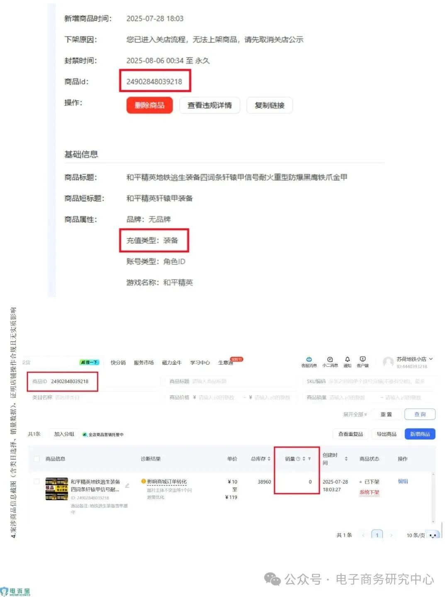Image resolution: width=448 pixels, height=597 pixels.
Task: Switch to the 服务市场 menu item
Action: tap(144, 362)
